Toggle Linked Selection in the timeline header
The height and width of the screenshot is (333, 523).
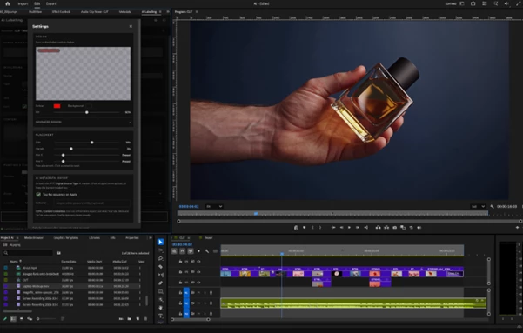click(x=191, y=250)
